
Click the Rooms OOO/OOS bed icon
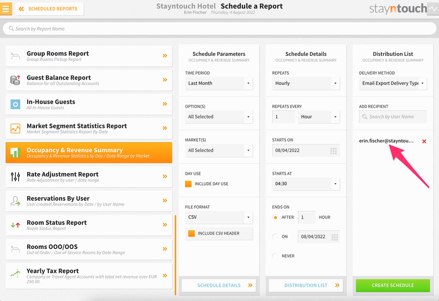pos(15,249)
